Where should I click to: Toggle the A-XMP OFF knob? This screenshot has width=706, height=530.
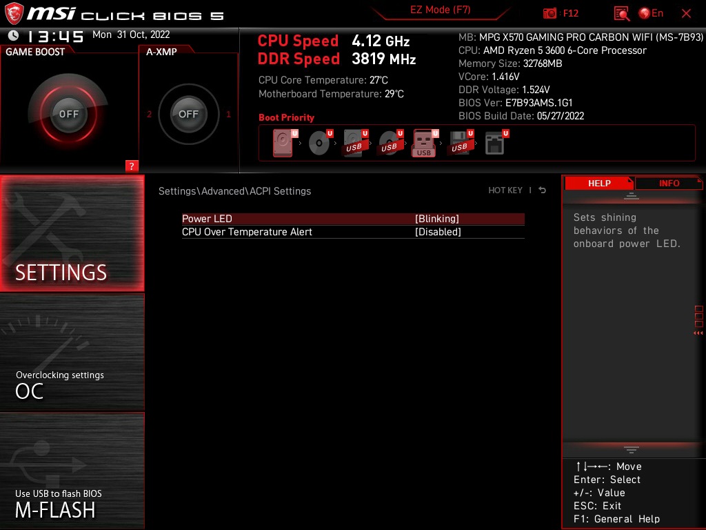(188, 114)
